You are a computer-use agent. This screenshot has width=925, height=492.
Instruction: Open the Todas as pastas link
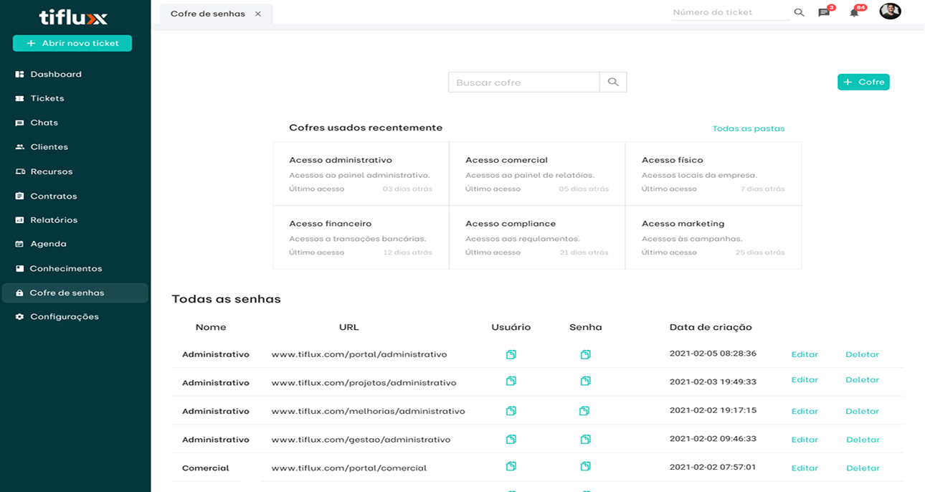pyautogui.click(x=748, y=129)
